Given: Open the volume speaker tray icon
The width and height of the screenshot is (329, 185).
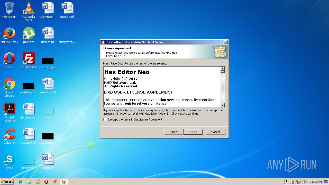Looking at the screenshot, I should (305, 182).
